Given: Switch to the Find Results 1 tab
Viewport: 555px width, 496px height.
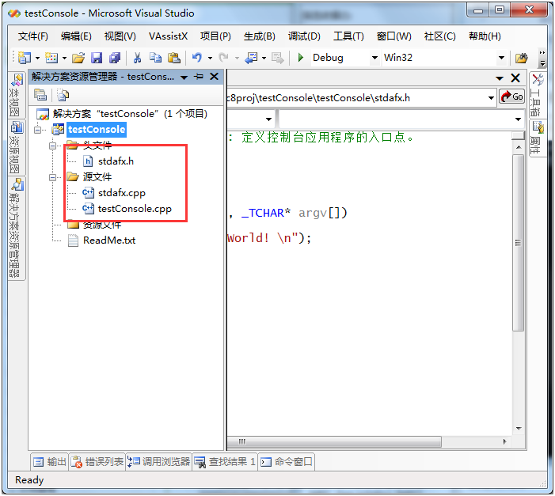Looking at the screenshot, I should coord(225,462).
